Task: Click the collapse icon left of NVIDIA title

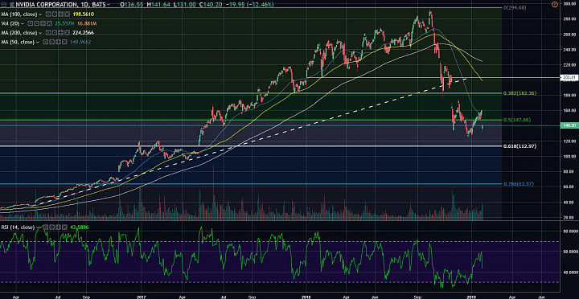Action: (x=3, y=5)
